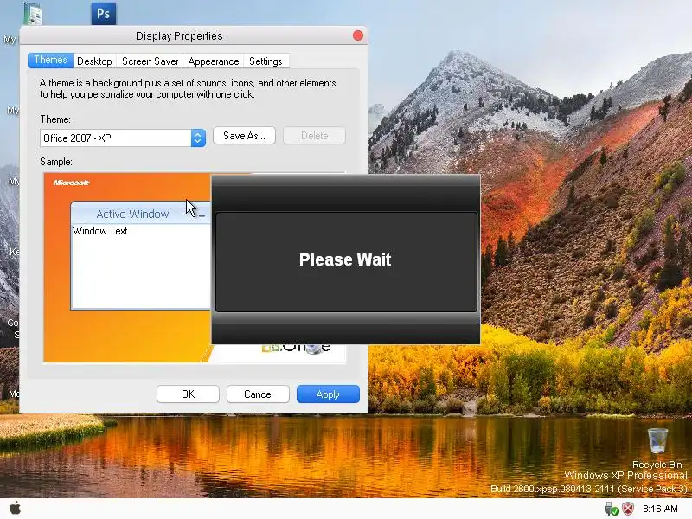Open the Recycle Bin icon

point(657,440)
